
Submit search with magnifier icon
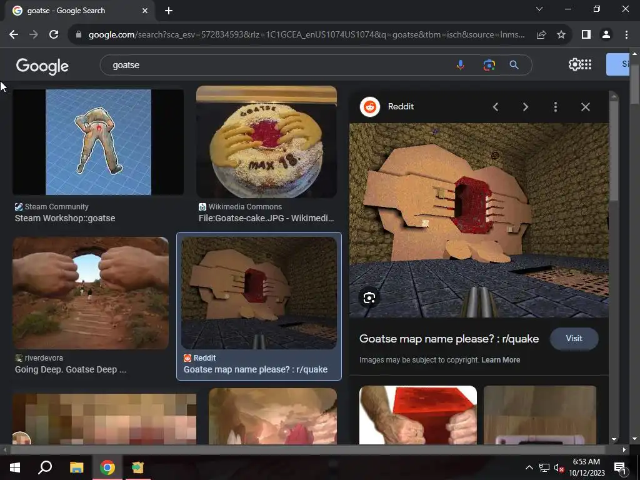(x=514, y=65)
